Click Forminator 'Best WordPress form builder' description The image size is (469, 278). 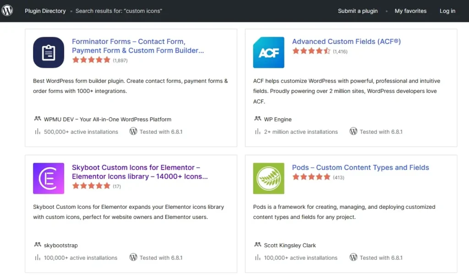(131, 86)
